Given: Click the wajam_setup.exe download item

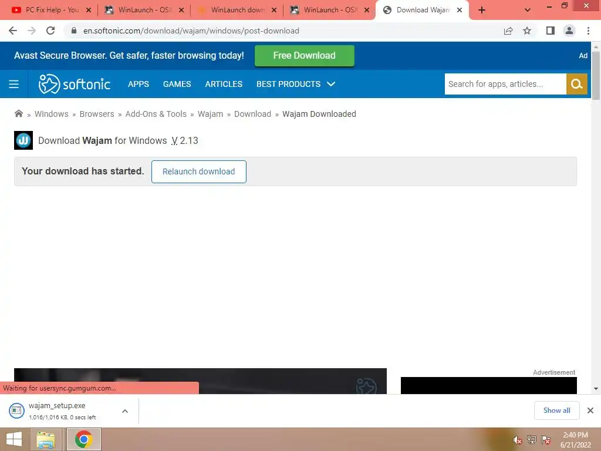Looking at the screenshot, I should pos(61,410).
